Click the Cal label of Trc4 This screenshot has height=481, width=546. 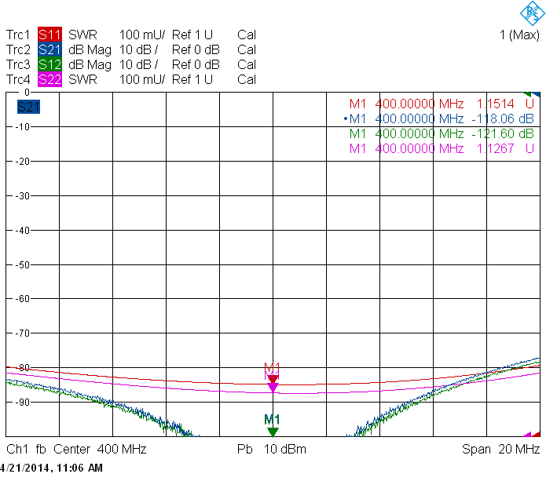(247, 80)
